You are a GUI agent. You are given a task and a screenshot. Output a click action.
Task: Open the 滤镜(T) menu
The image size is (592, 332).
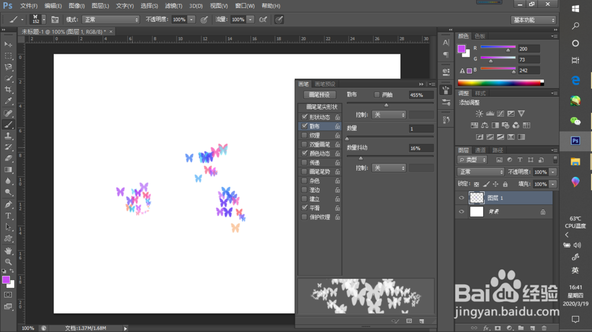(x=173, y=6)
